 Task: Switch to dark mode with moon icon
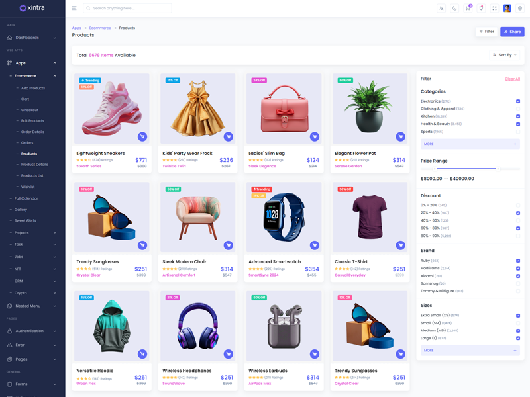click(454, 8)
